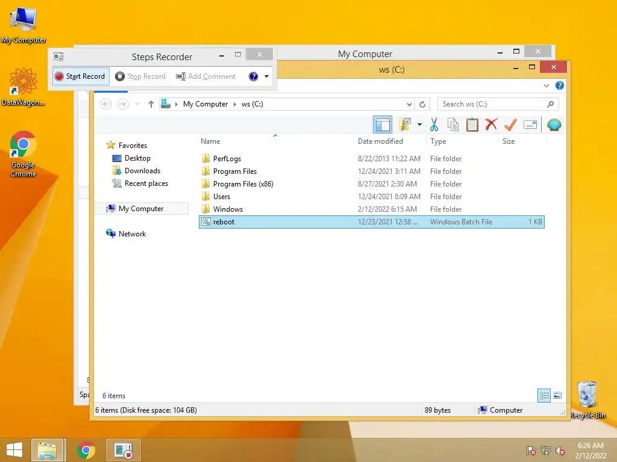The height and width of the screenshot is (462, 617).
Task: Click network tray icon
Action: coord(546,451)
